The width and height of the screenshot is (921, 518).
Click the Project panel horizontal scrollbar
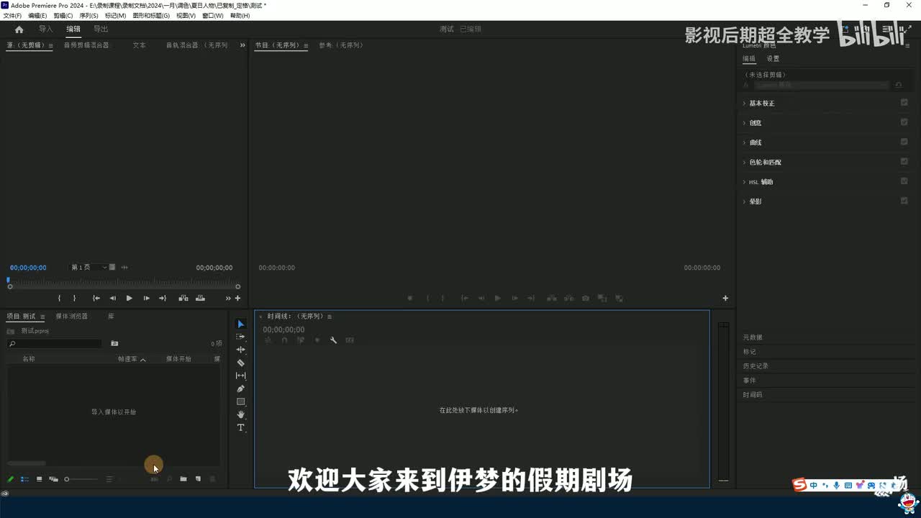tap(27, 463)
